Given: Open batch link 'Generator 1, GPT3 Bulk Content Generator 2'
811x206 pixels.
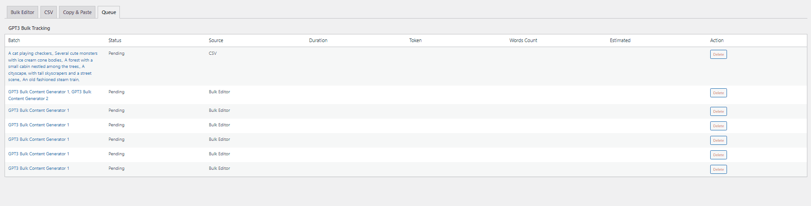Looking at the screenshot, I should pyautogui.click(x=50, y=95).
